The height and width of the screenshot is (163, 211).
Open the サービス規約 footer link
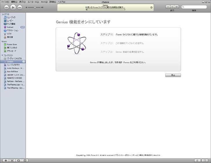[138, 155]
